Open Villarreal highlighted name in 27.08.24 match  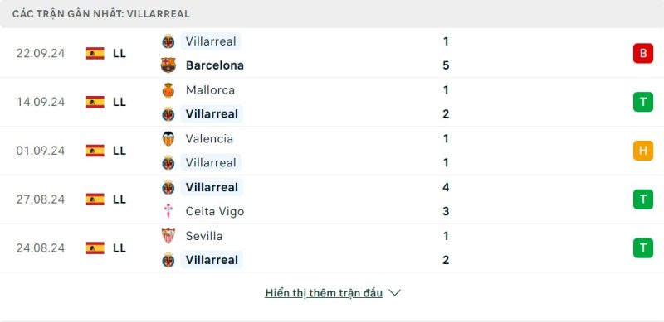(212, 187)
